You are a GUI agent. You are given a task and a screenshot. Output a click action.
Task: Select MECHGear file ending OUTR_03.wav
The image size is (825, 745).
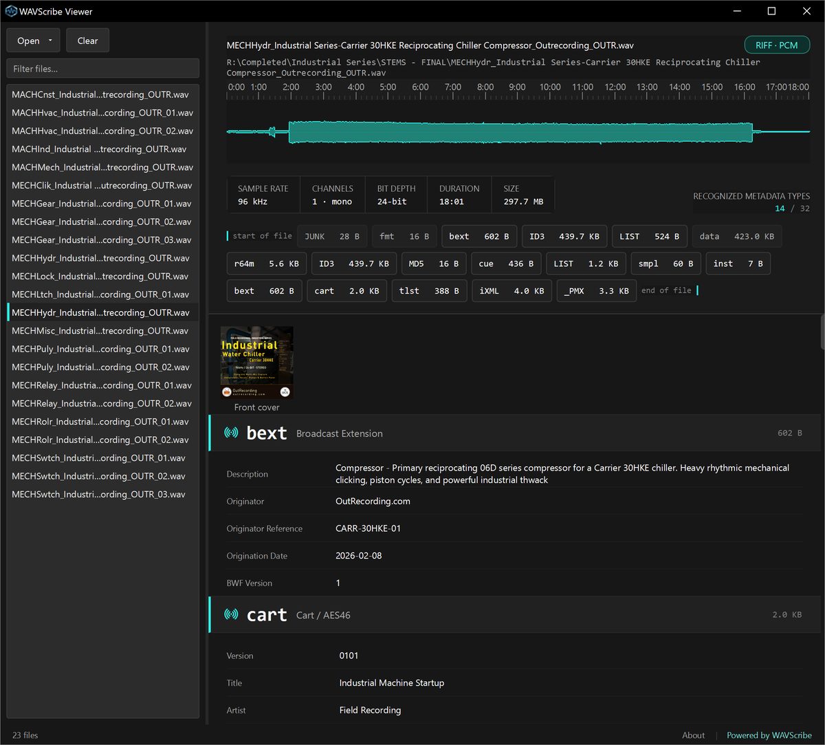[x=103, y=240]
